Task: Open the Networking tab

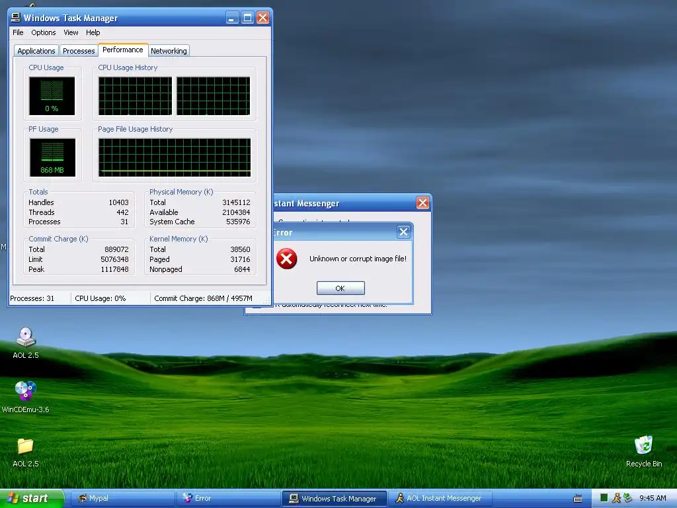Action: pyautogui.click(x=169, y=51)
